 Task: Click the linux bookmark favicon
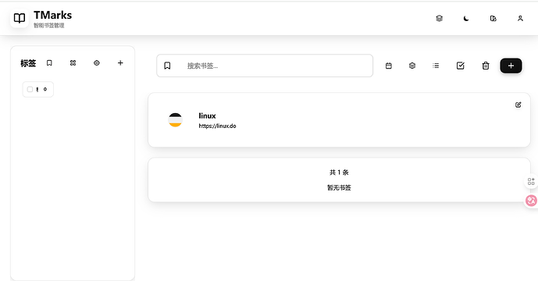(176, 119)
